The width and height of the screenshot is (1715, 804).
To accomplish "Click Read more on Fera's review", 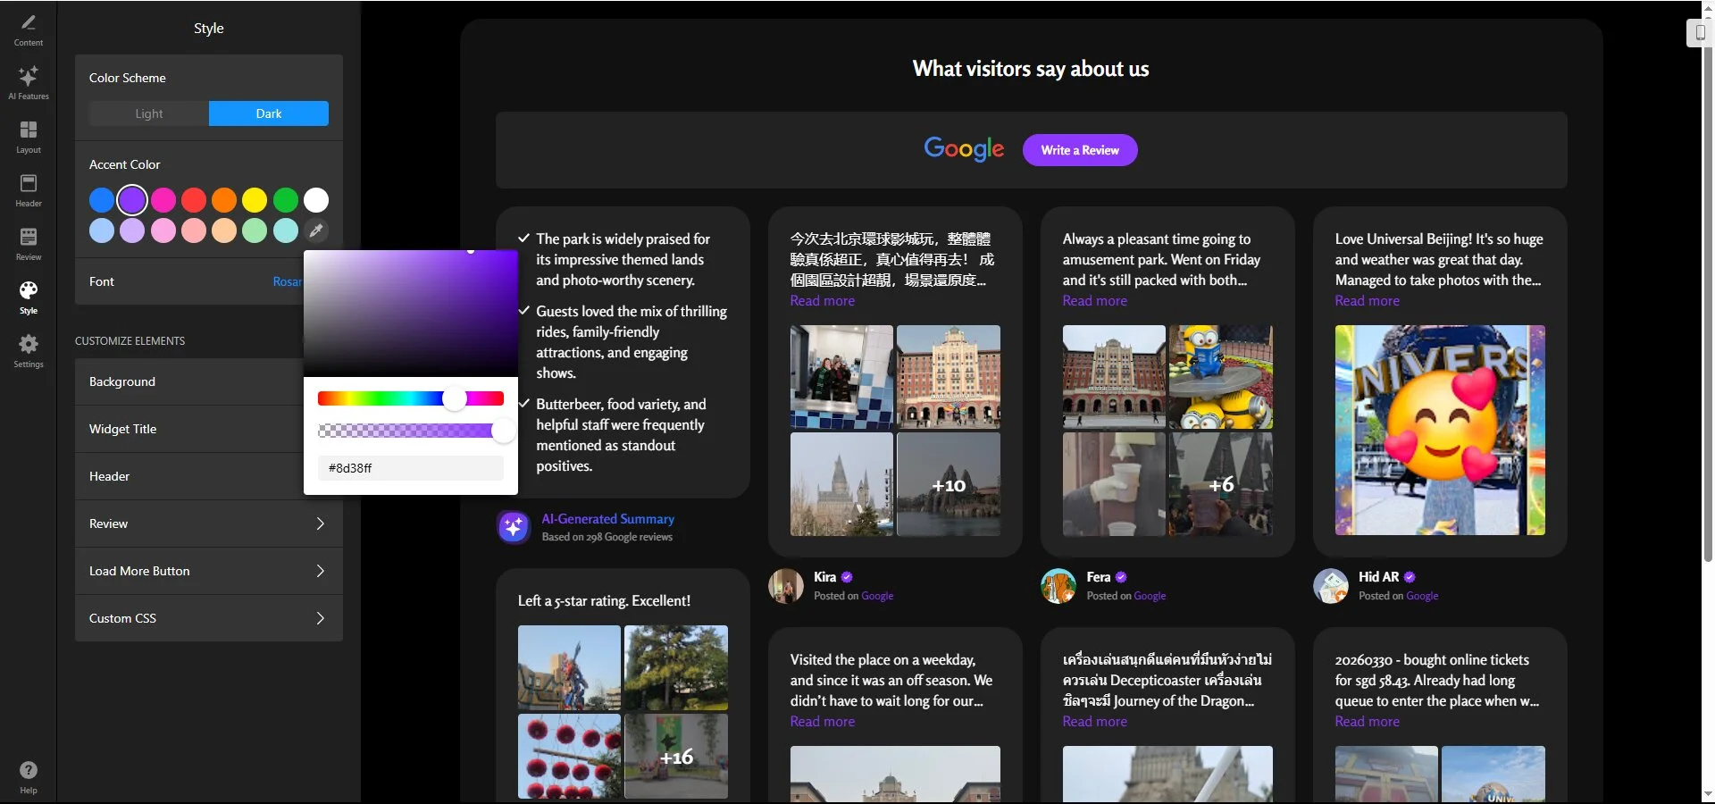I will click(x=1094, y=301).
